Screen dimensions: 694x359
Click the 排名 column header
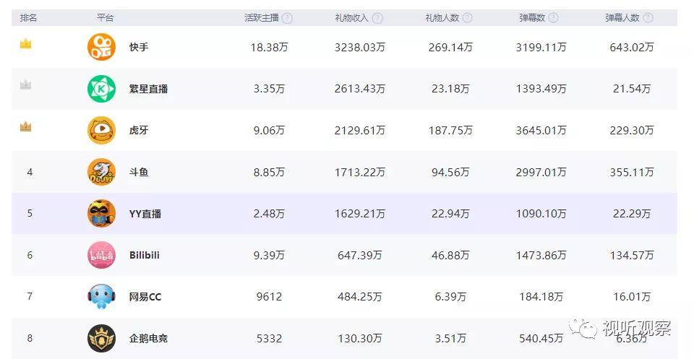[x=28, y=18]
